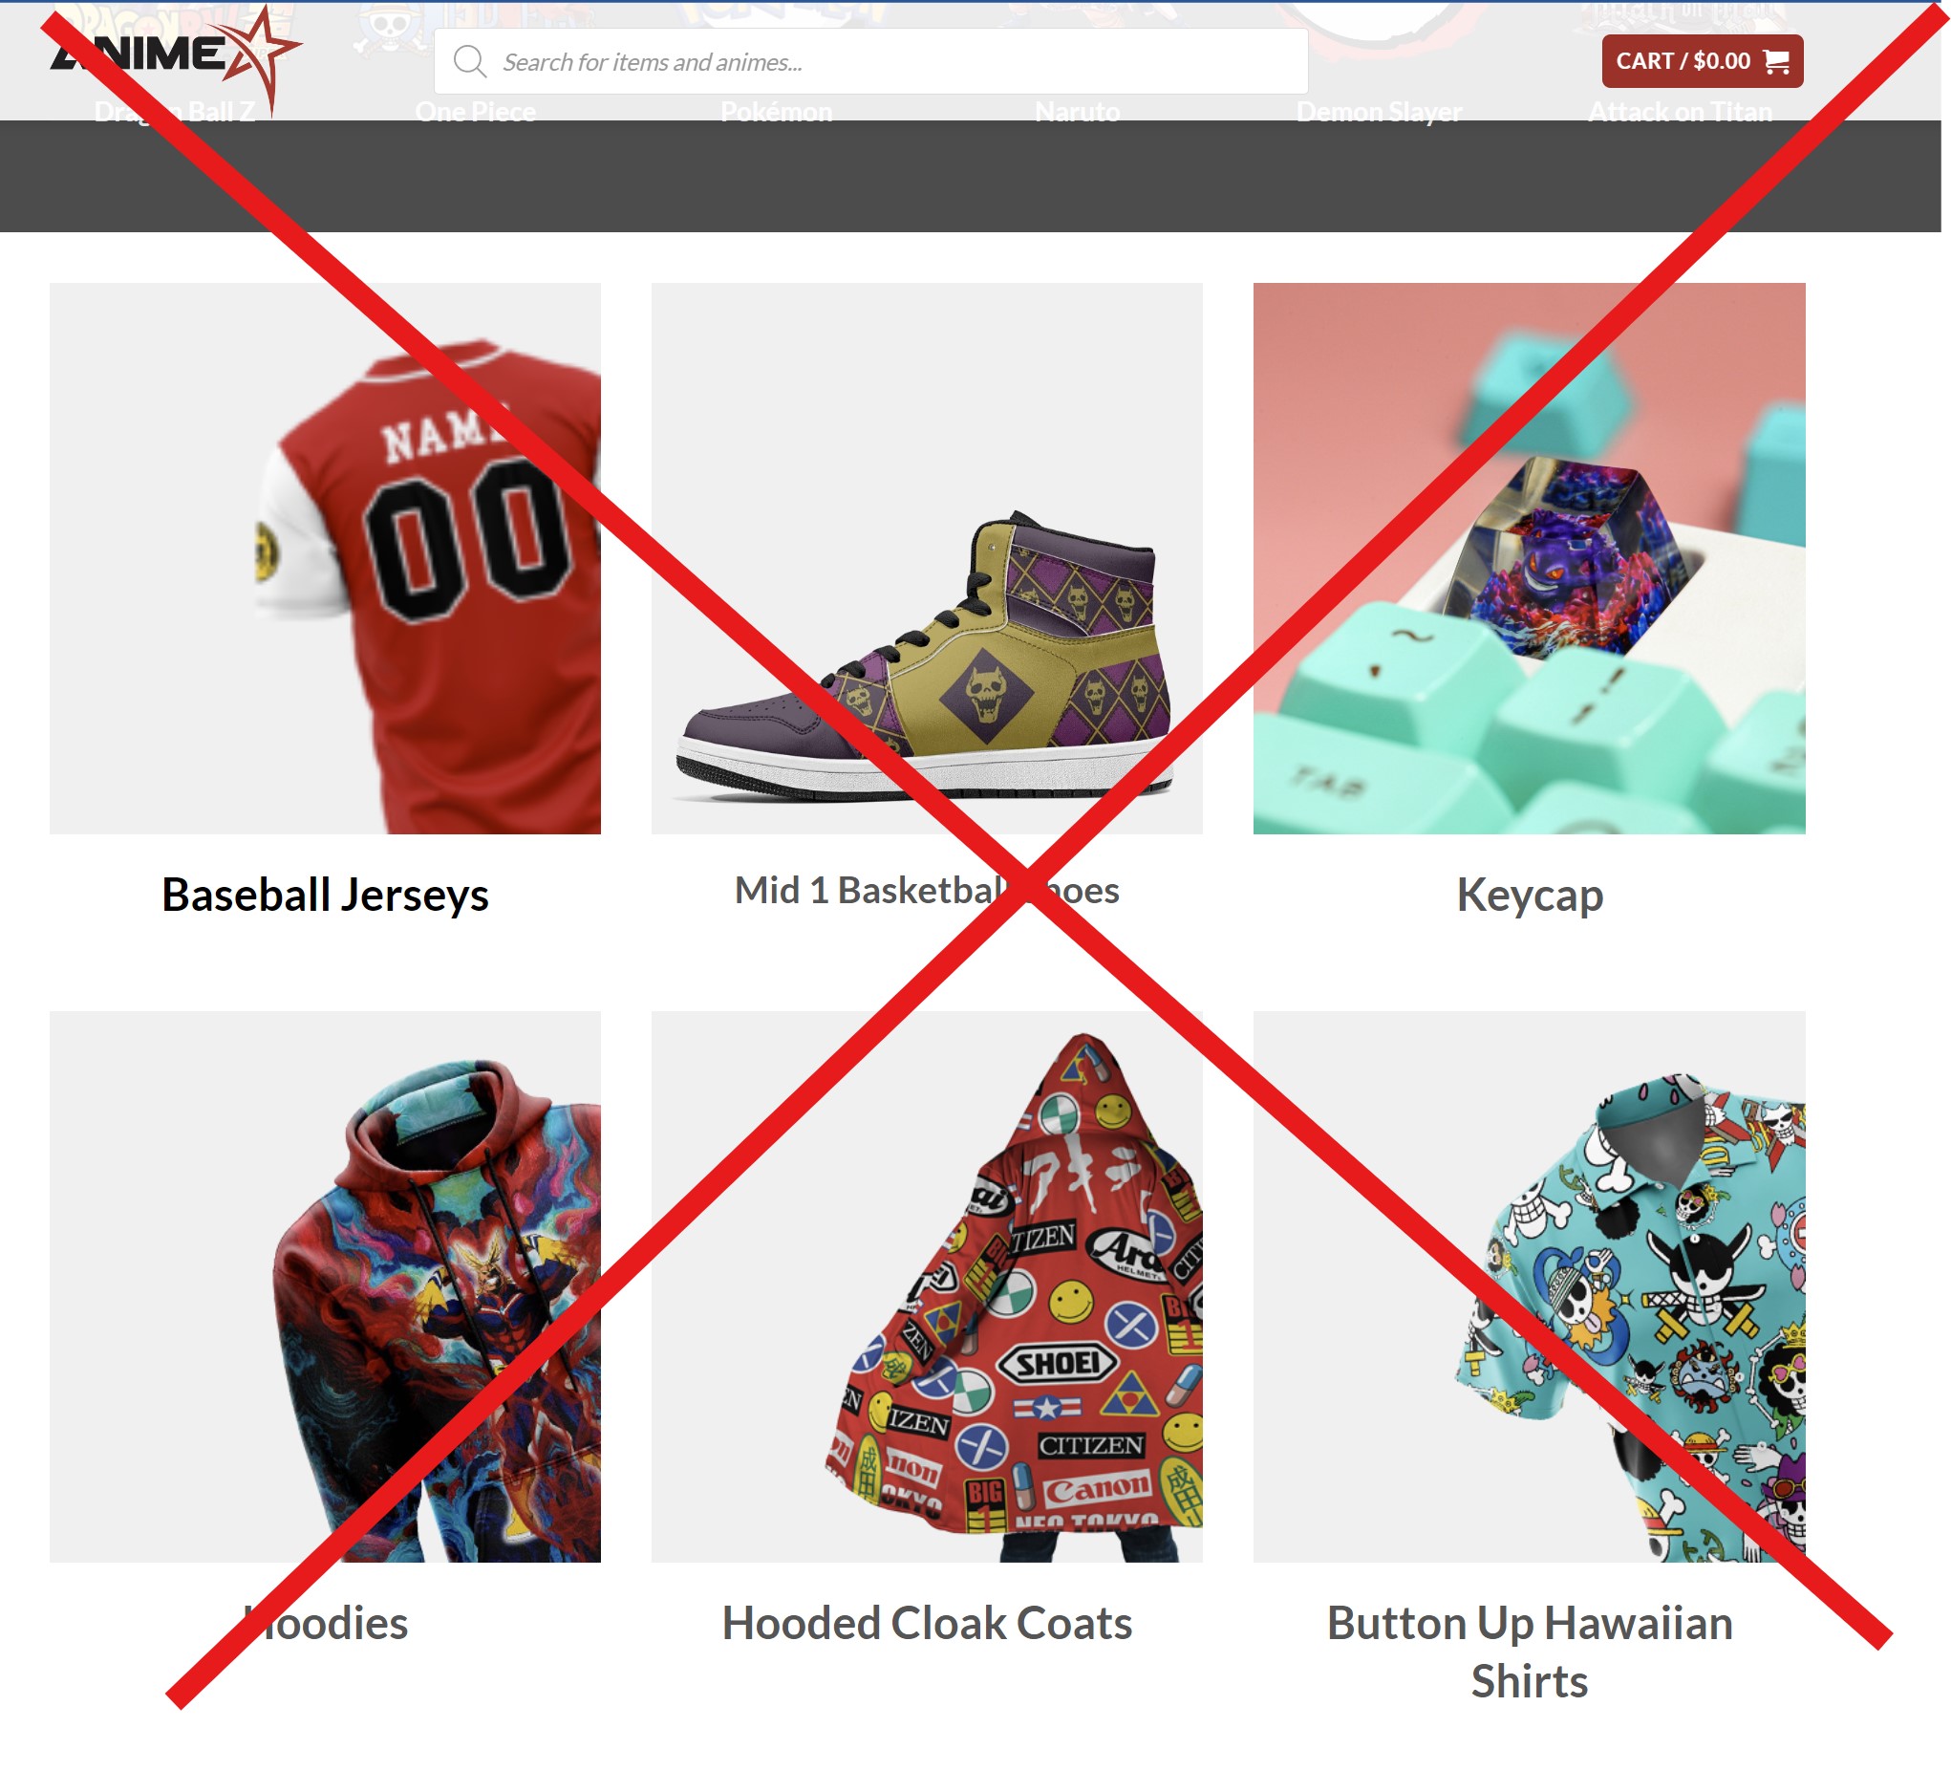Open the Demon Slayer menu item
The height and width of the screenshot is (1771, 1951).
1379,113
